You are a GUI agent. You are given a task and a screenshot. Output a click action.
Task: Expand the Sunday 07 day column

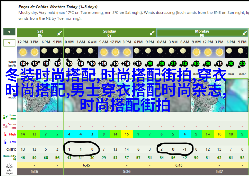pyautogui.click(x=152, y=33)
